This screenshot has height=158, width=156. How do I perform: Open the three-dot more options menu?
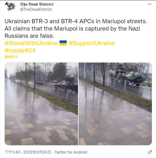[149, 4]
